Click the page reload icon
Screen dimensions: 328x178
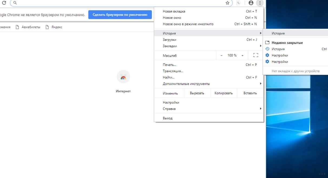(4, 3)
